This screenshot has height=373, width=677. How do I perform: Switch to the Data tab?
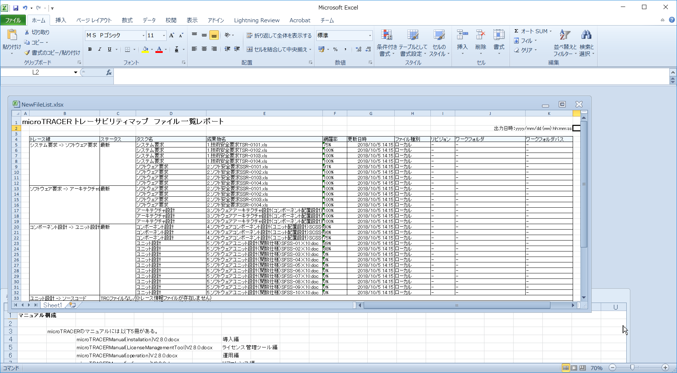[x=149, y=20]
